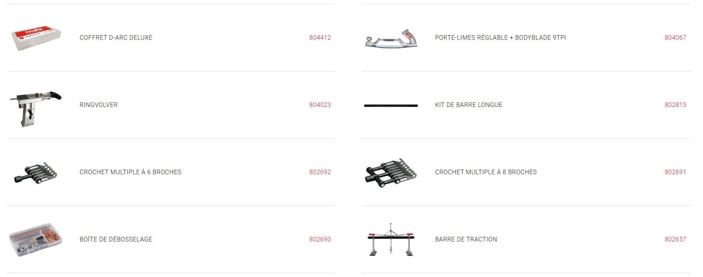Open product code 802657
The height and width of the screenshot is (277, 703).
(675, 239)
